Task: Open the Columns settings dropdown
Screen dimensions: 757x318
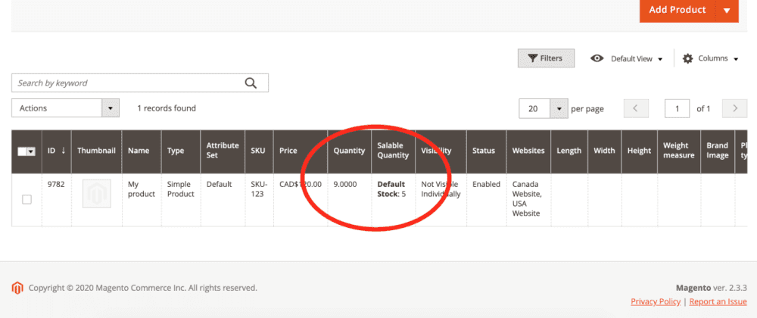Action: tap(710, 58)
